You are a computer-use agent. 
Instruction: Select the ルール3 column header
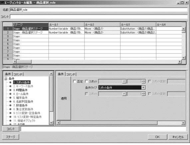pos(138,25)
